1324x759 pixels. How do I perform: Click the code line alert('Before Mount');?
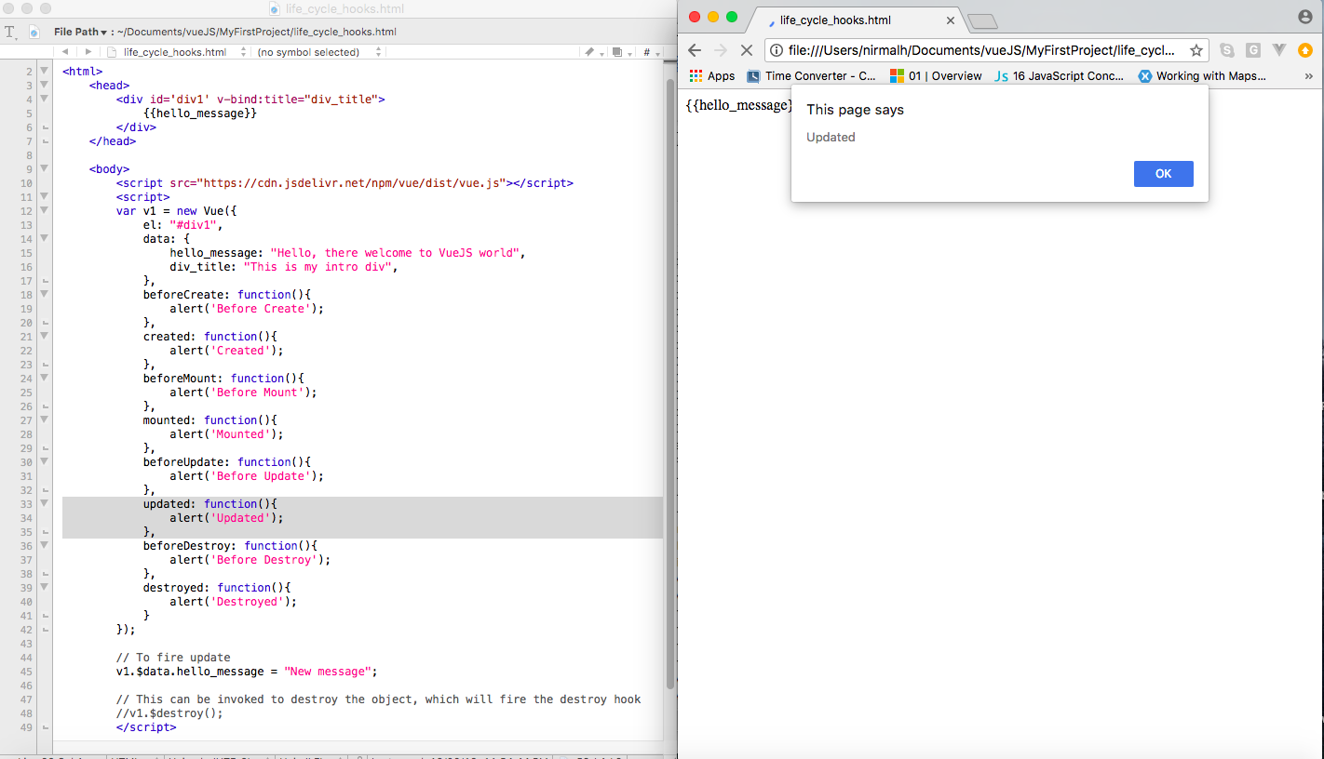pos(243,393)
